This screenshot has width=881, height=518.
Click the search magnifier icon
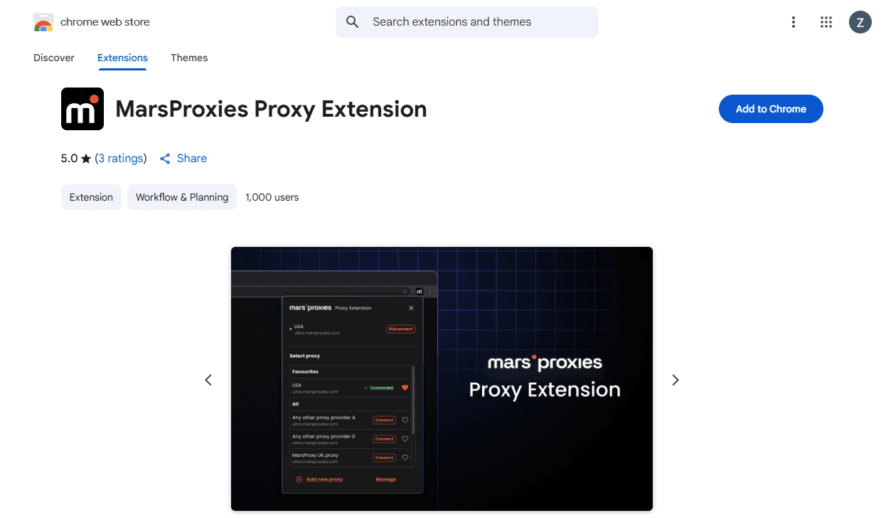pos(353,22)
